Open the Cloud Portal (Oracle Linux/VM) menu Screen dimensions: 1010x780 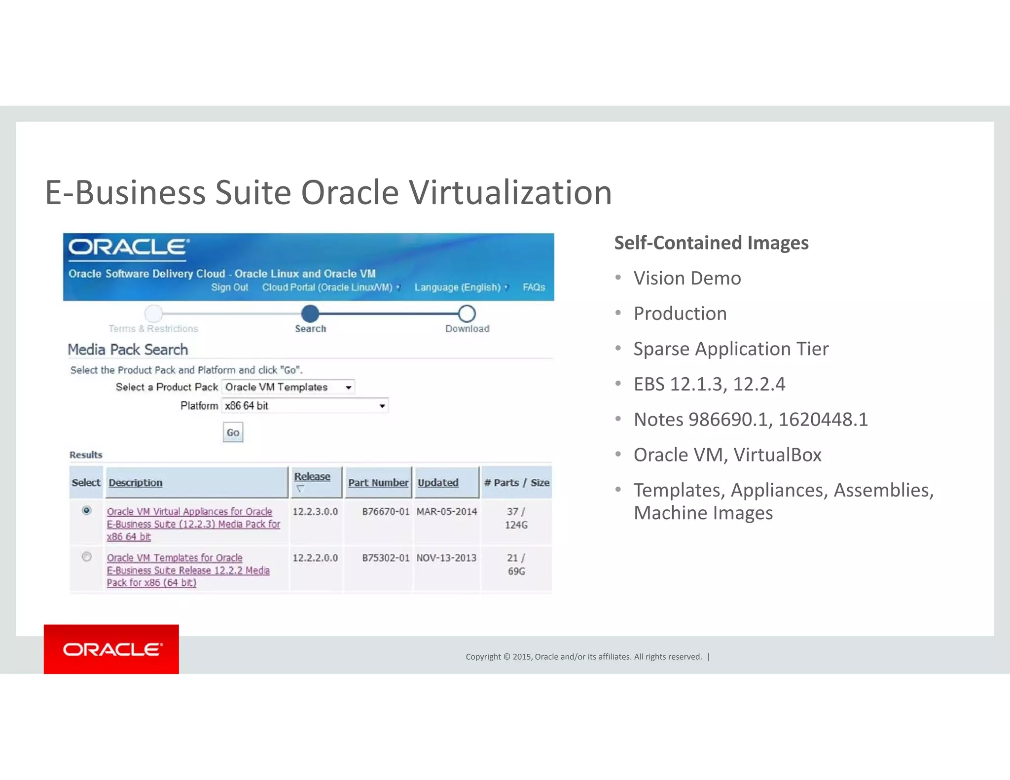click(331, 287)
